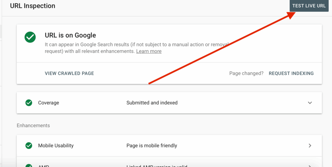Select the Mobile Usability label

pos(56,146)
